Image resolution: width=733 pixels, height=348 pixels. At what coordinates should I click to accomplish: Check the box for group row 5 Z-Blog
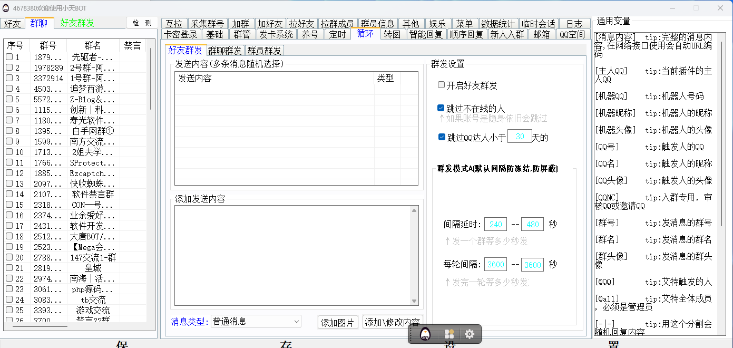pyautogui.click(x=9, y=99)
